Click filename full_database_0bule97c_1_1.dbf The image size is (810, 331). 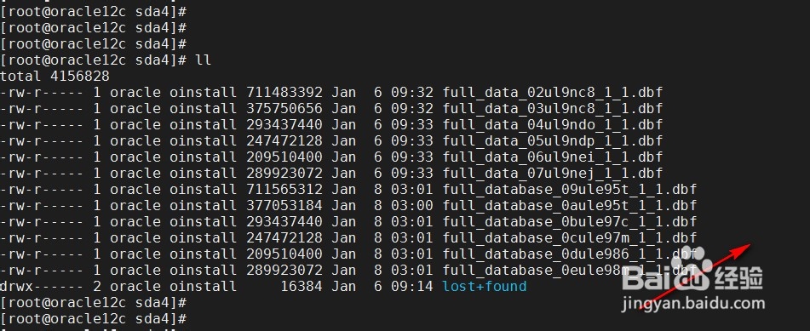570,221
